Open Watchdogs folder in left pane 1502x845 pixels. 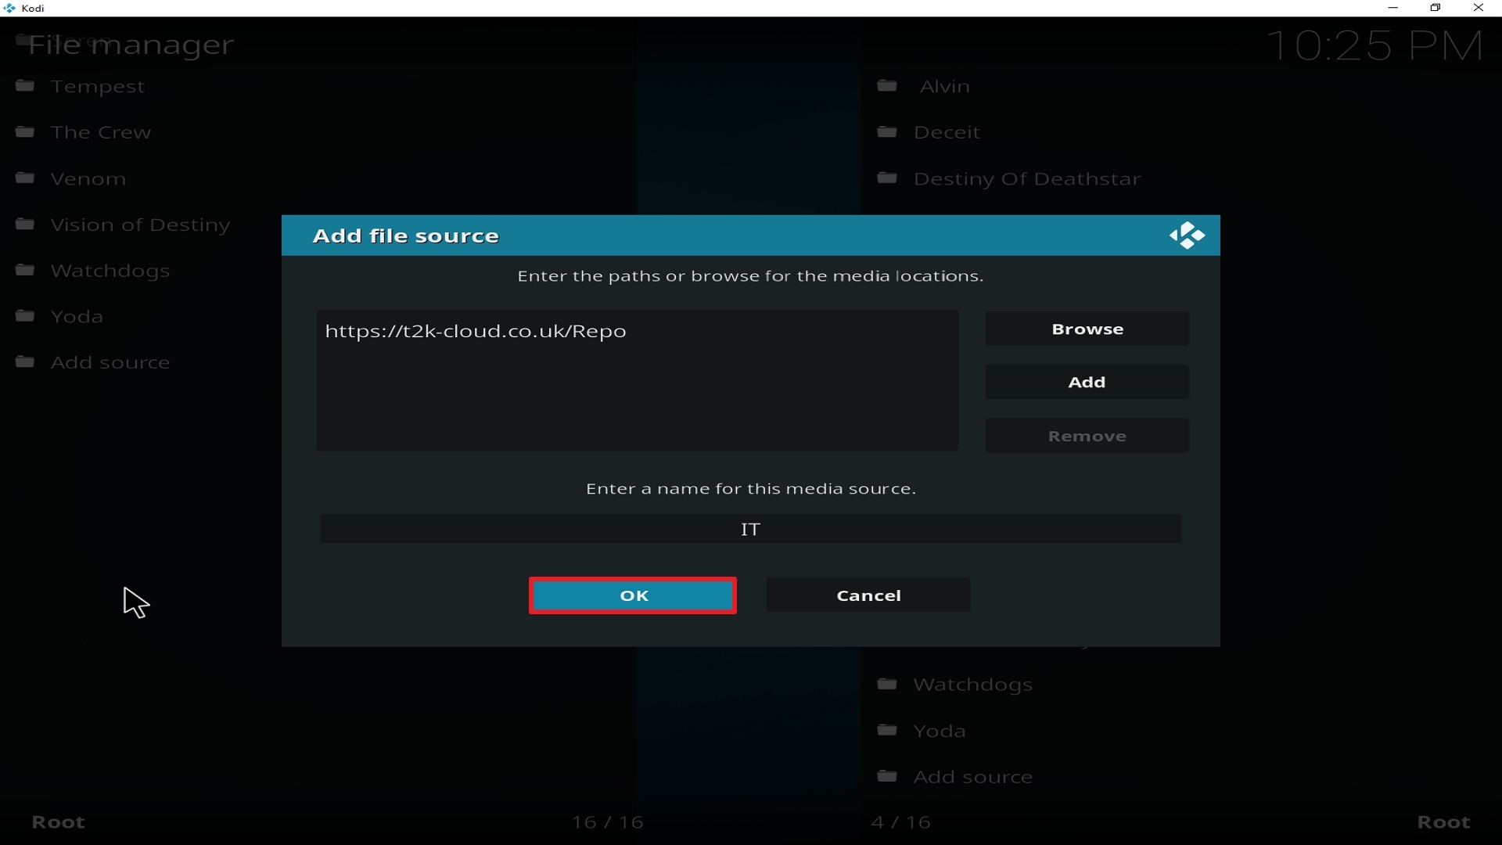[x=110, y=271]
